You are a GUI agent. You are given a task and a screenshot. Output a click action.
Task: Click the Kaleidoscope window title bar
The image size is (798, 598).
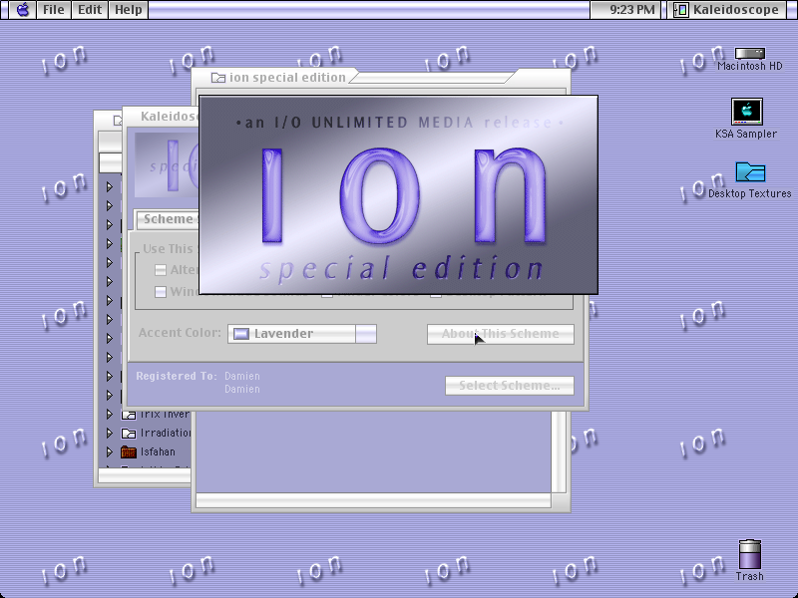[x=161, y=117]
